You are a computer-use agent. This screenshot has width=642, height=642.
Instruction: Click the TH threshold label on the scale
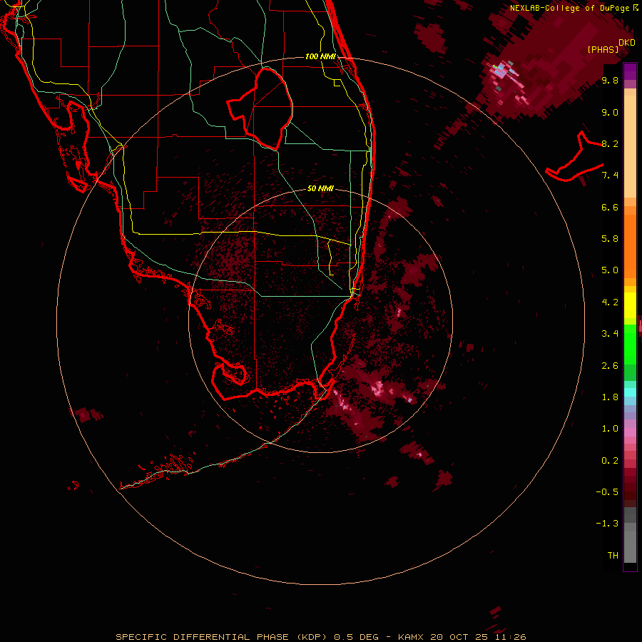[x=613, y=556]
